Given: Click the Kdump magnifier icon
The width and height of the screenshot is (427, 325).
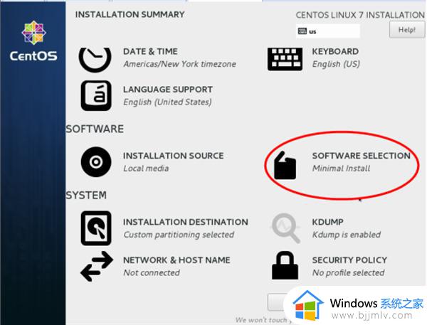Looking at the screenshot, I should tap(285, 228).
